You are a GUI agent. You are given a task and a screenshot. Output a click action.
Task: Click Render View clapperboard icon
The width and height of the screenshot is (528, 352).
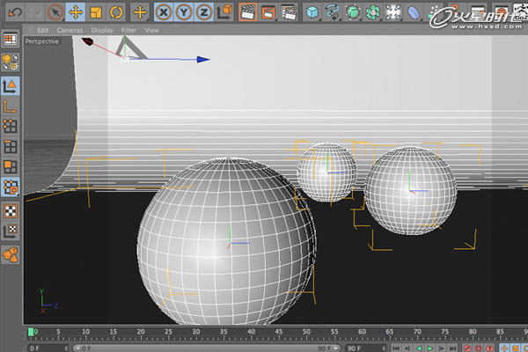(x=248, y=12)
